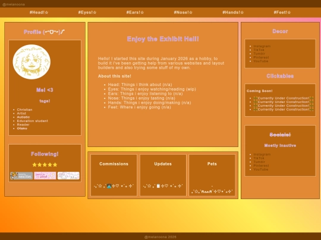Click last 'Currently Under Construction!' entry
Screen dimensions: 321x240
pyautogui.click(x=284, y=110)
